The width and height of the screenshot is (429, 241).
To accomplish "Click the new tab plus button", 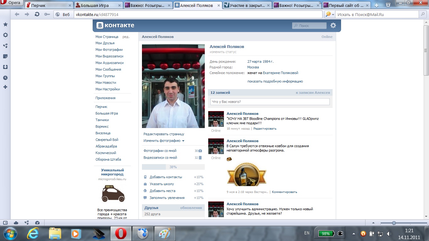I will click(x=377, y=5).
